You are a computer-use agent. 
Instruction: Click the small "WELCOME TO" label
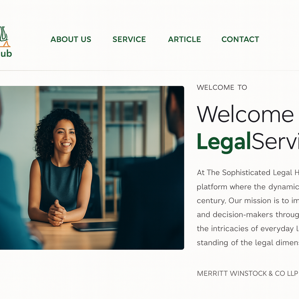coord(222,87)
